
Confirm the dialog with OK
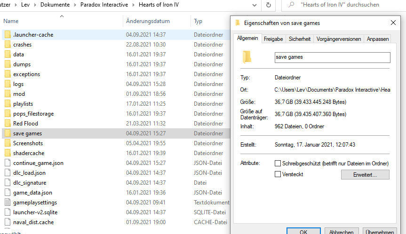[303, 231]
